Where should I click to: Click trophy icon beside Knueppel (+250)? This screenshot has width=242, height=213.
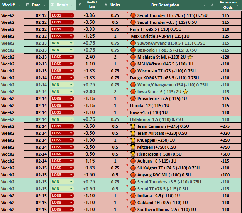pos(133,140)
